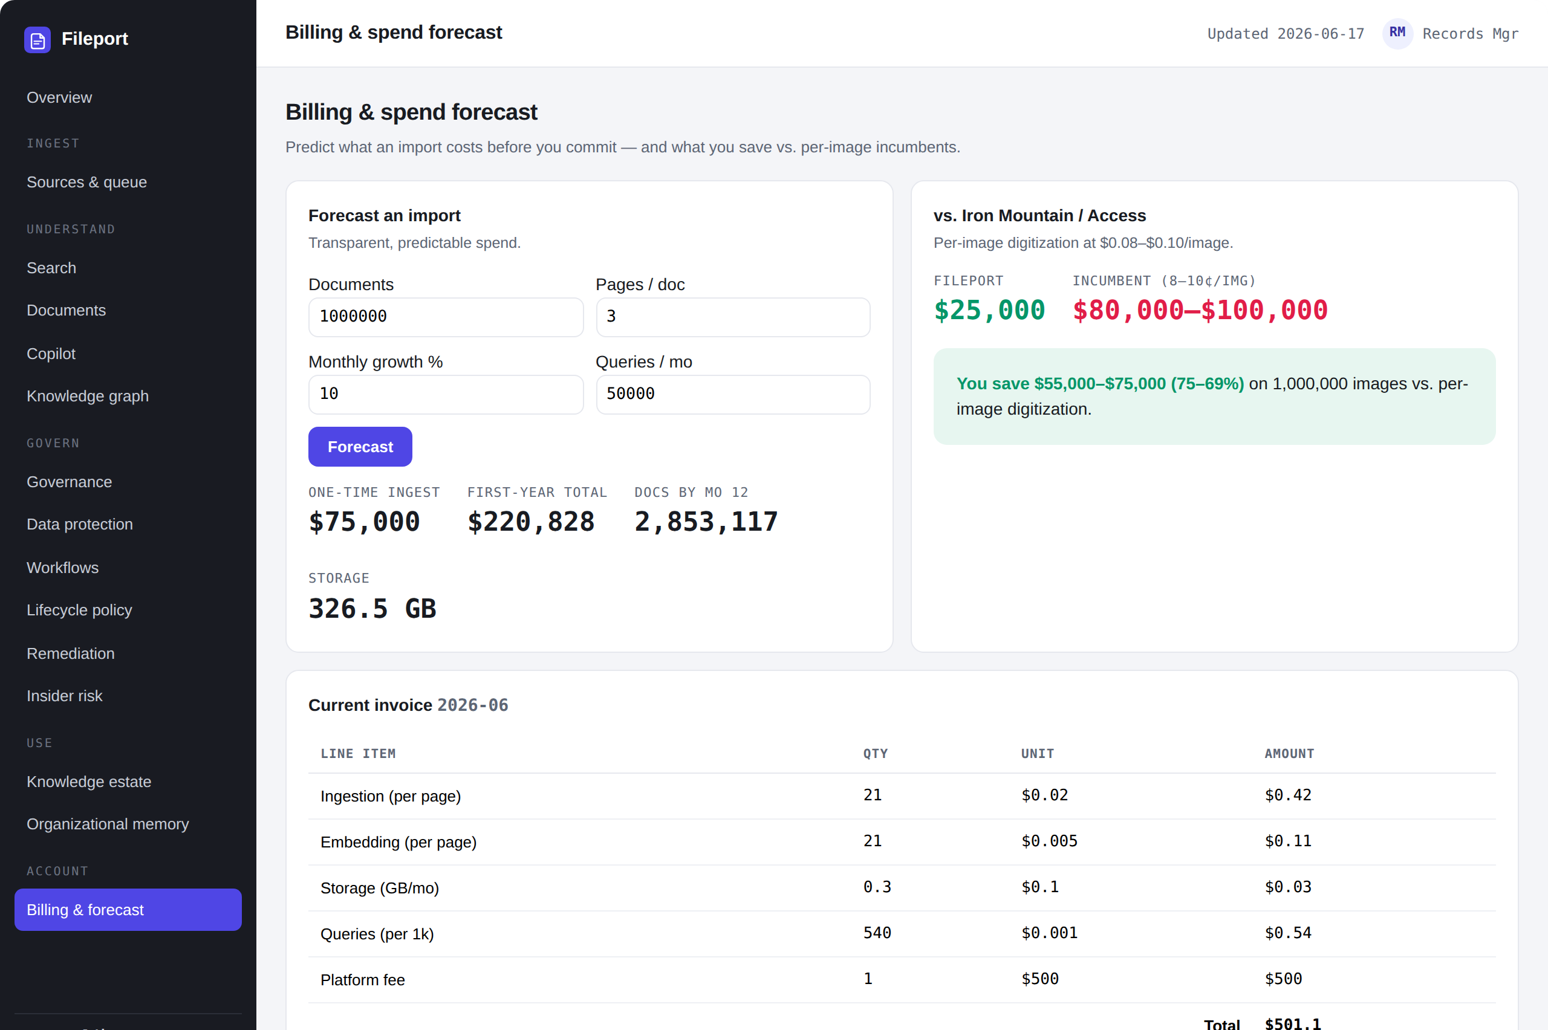Focus the Documents input field
Screen dimensions: 1548x1030
446,317
